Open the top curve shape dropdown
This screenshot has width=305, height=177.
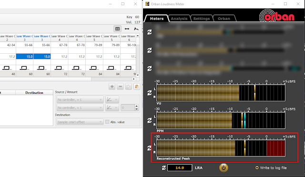(x=112, y=99)
